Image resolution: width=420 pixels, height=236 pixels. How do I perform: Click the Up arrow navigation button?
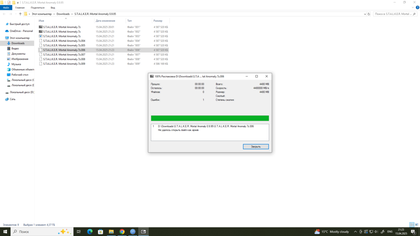click(x=20, y=14)
